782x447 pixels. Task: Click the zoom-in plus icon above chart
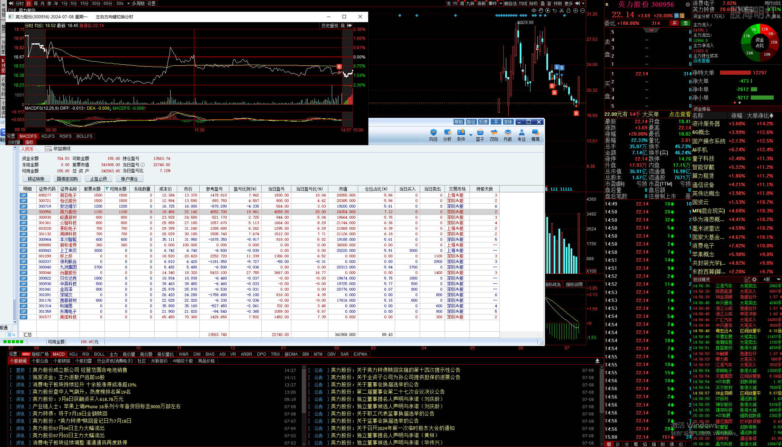click(x=576, y=11)
